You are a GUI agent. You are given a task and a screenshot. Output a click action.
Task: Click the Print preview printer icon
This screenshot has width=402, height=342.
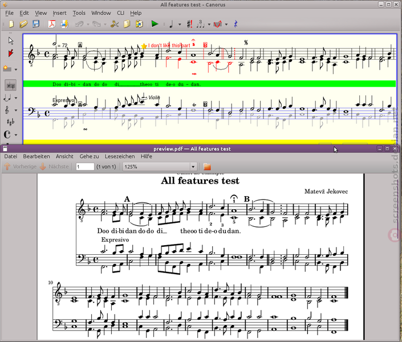(x=64, y=24)
